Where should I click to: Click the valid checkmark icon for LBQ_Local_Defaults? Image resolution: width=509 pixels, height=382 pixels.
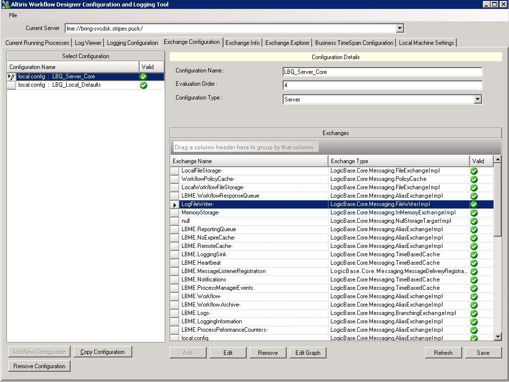pos(144,85)
